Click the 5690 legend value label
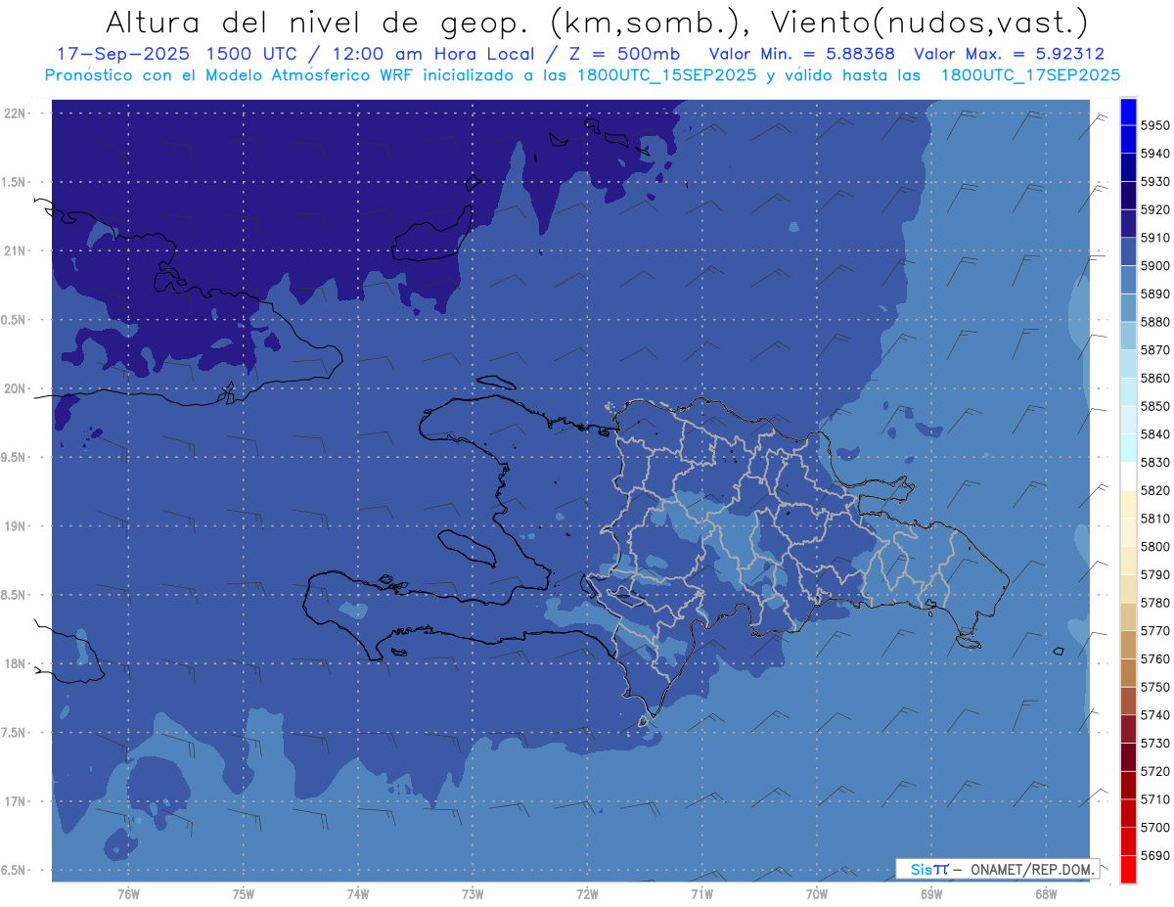Screen dimensions: 1174x907 pos(1155,855)
